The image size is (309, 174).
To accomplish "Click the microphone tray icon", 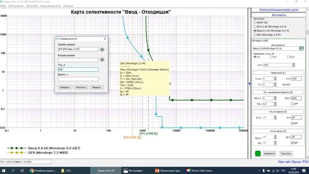I will click(x=264, y=171).
